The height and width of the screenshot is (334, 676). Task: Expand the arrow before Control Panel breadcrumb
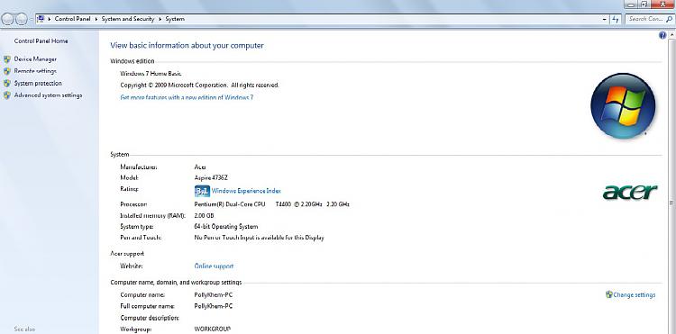click(50, 19)
